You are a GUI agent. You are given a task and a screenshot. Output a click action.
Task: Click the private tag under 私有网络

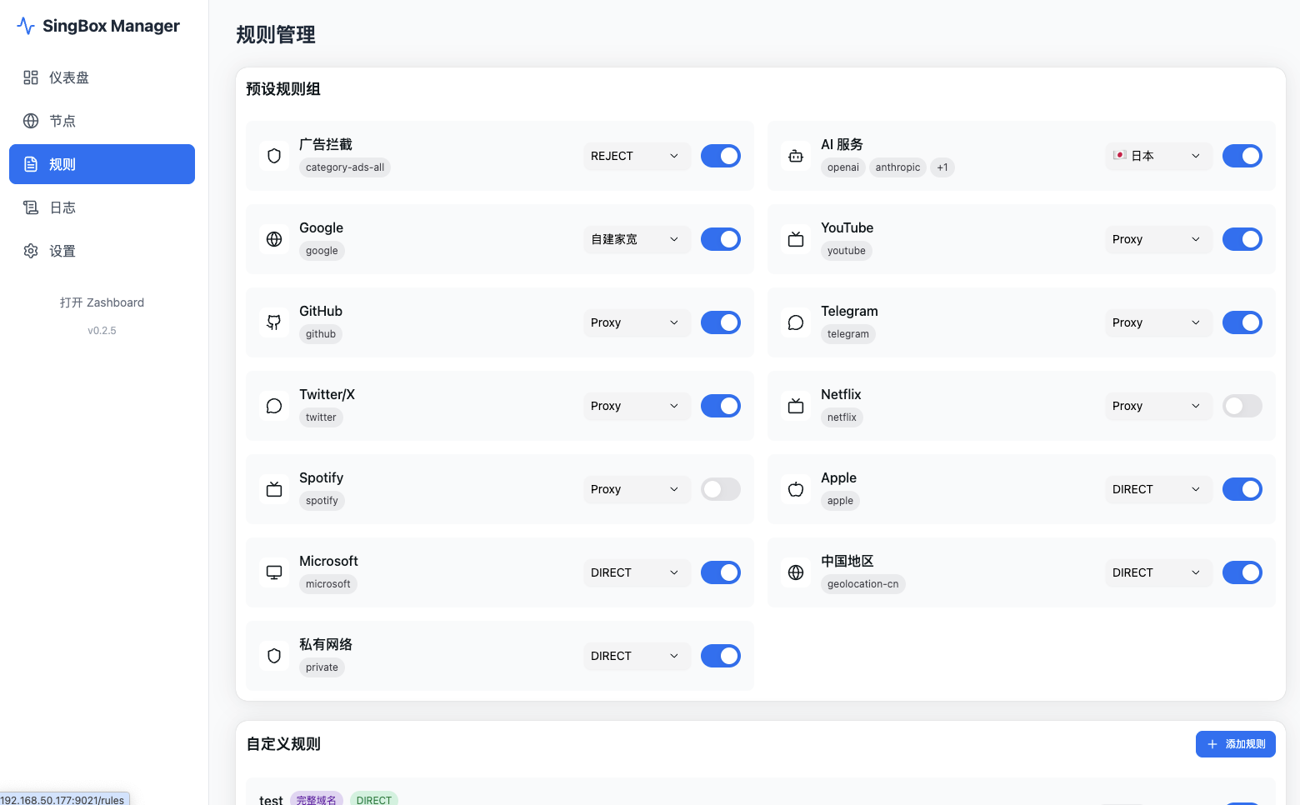(322, 667)
